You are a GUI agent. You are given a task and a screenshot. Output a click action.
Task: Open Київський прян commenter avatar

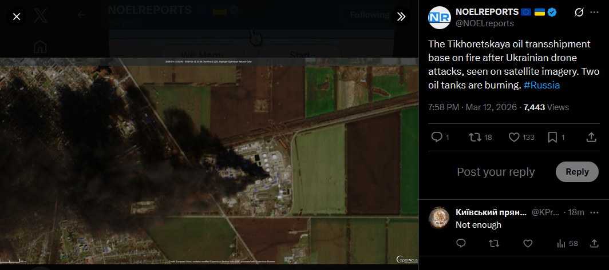439,217
